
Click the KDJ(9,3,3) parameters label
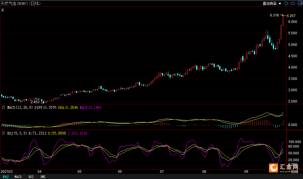(17, 133)
